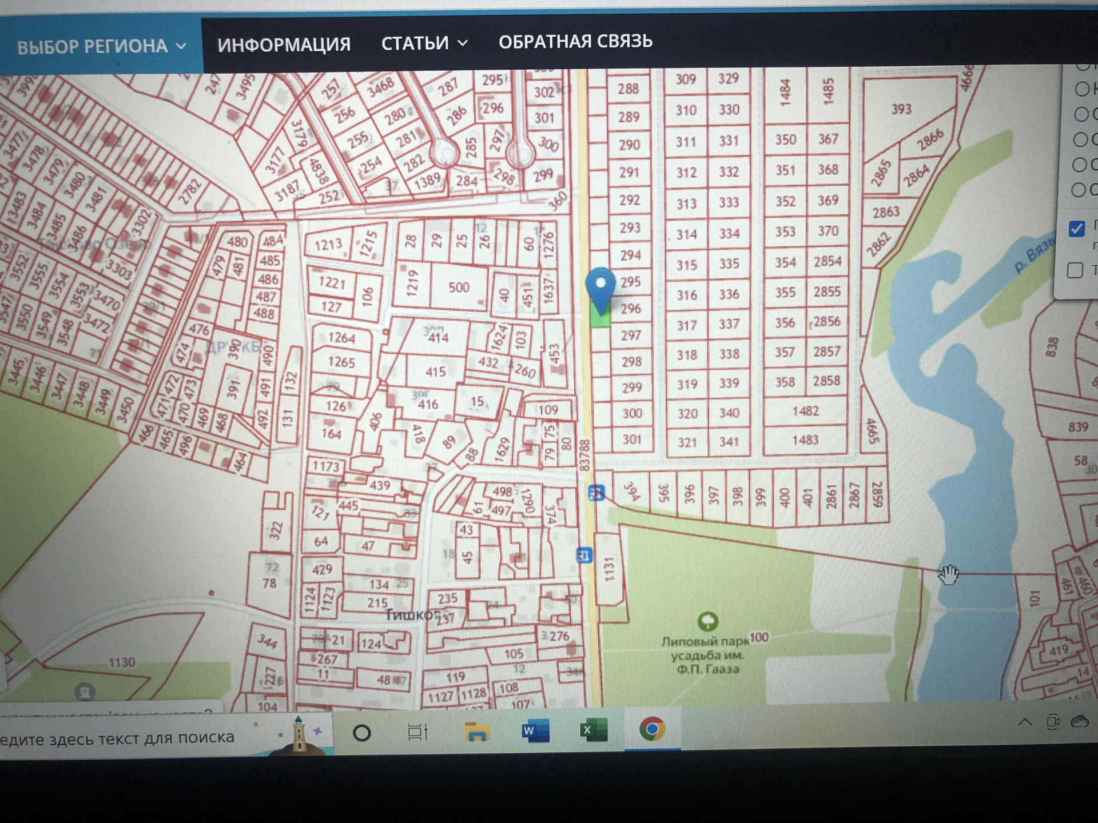Viewport: 1098px width, 823px height.
Task: Uncheck the blue checked checkbox in side panel
Action: [x=1077, y=229]
